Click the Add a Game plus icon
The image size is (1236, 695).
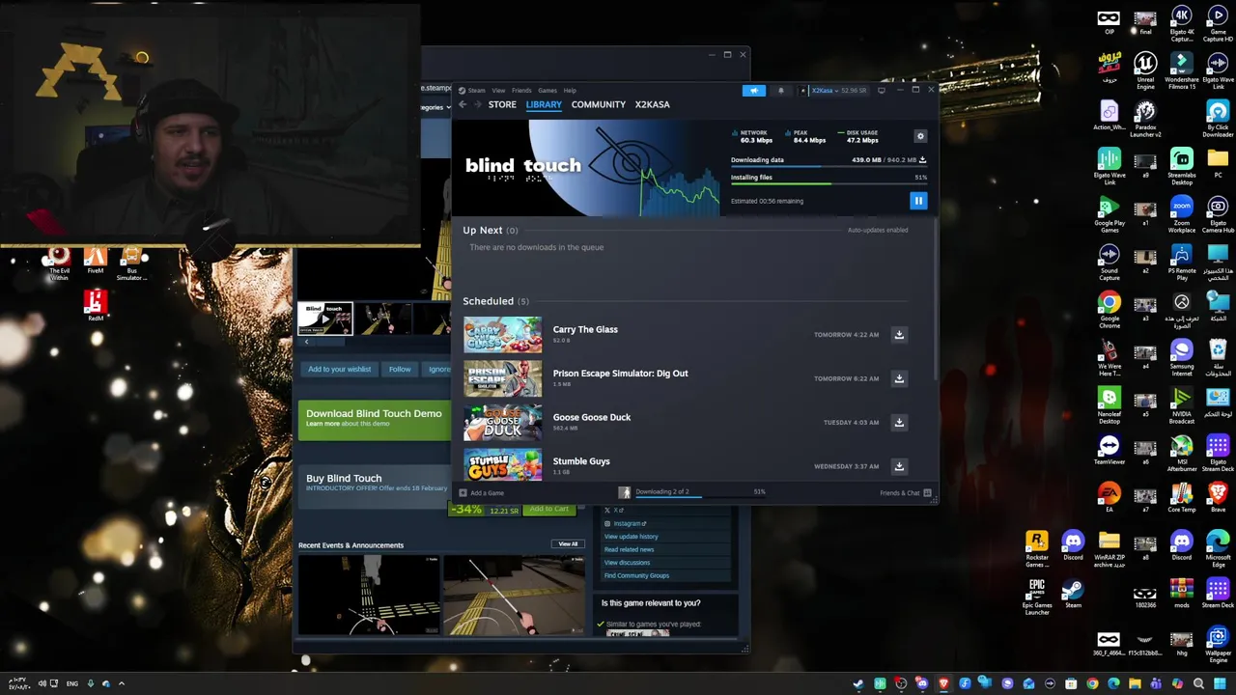[463, 493]
